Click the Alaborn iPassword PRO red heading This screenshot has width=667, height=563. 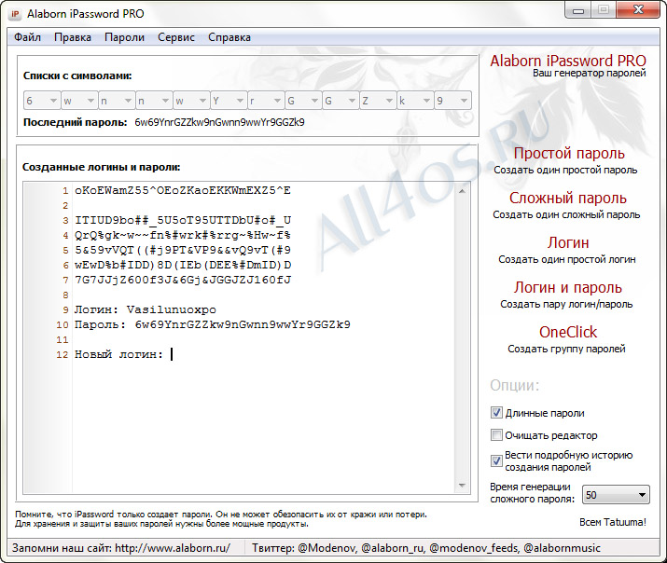[x=568, y=61]
